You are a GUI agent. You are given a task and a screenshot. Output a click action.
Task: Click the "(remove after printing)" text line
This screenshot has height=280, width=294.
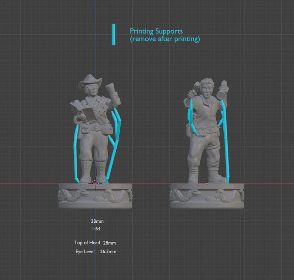165,39
